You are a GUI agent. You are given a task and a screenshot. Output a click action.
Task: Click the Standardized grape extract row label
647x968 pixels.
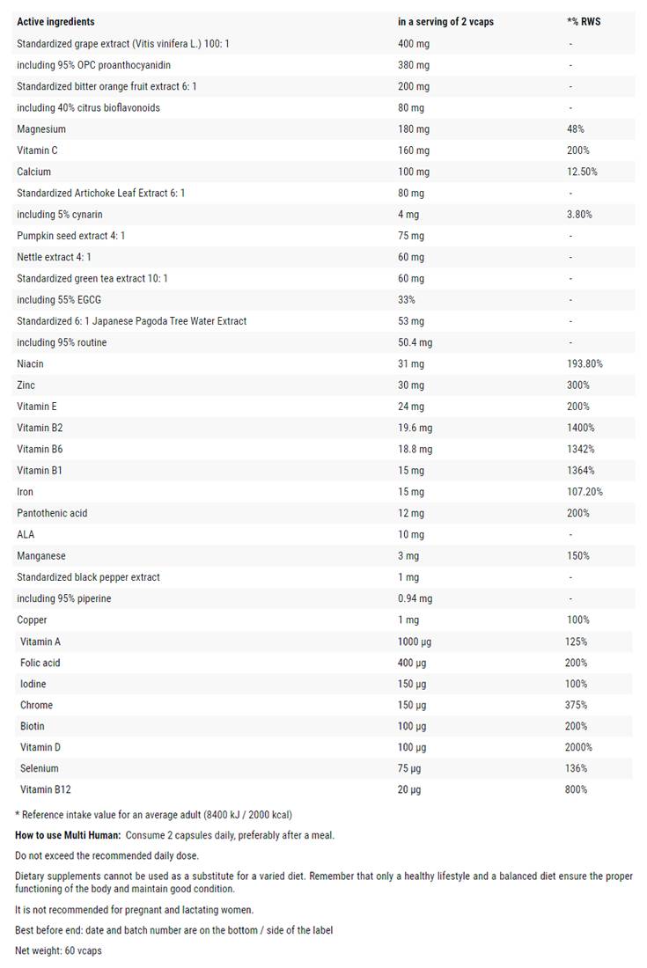pyautogui.click(x=123, y=43)
